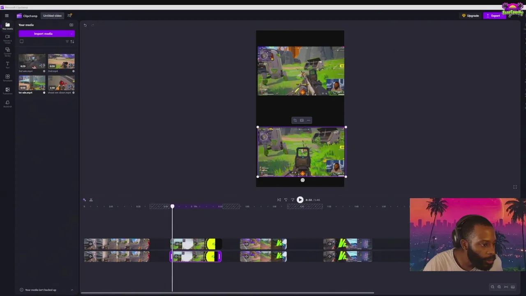Click the checkmark badge on shoot em down.mp4

(x=74, y=92)
